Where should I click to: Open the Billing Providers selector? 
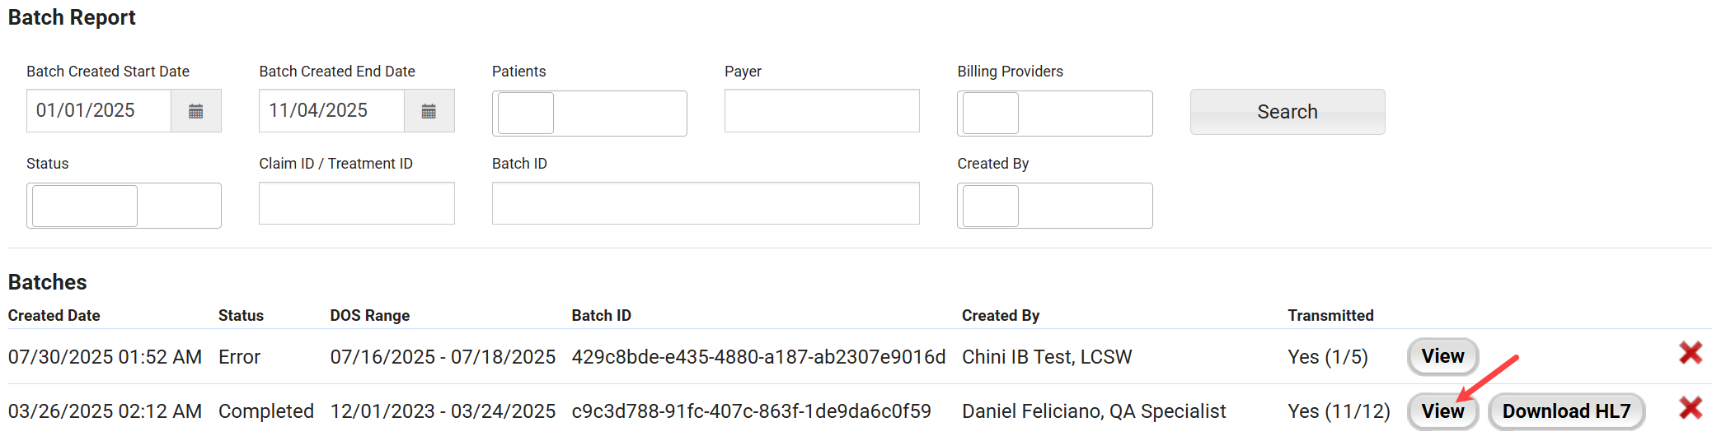pos(1054,114)
